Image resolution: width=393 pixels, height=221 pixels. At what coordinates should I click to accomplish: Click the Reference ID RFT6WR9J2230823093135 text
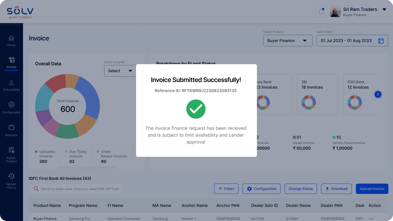196,91
